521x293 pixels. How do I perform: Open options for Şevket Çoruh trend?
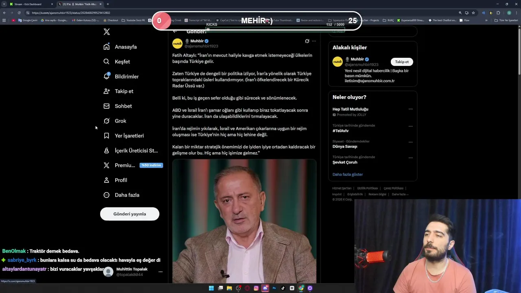410,158
